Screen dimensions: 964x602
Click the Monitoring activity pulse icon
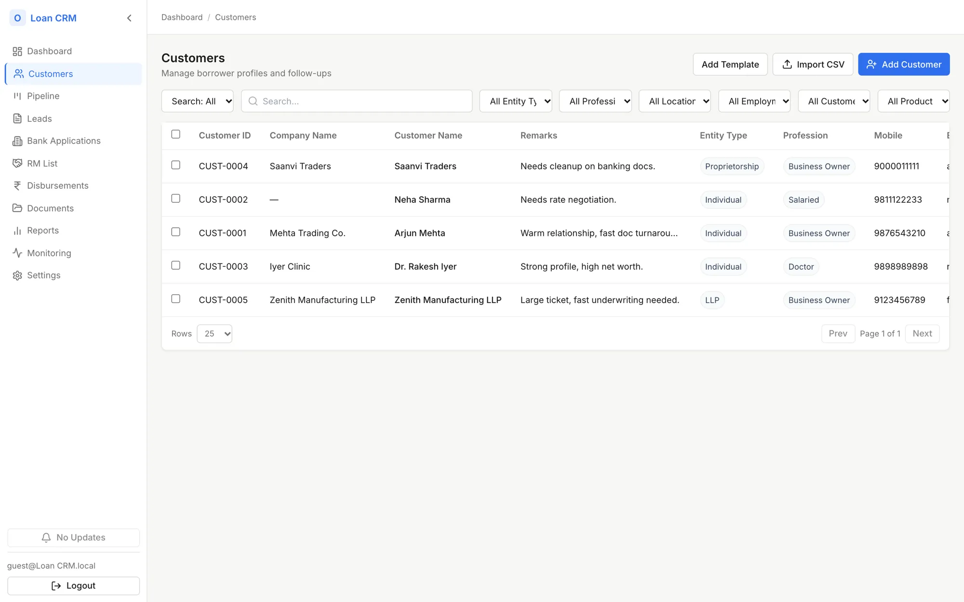pyautogui.click(x=17, y=253)
